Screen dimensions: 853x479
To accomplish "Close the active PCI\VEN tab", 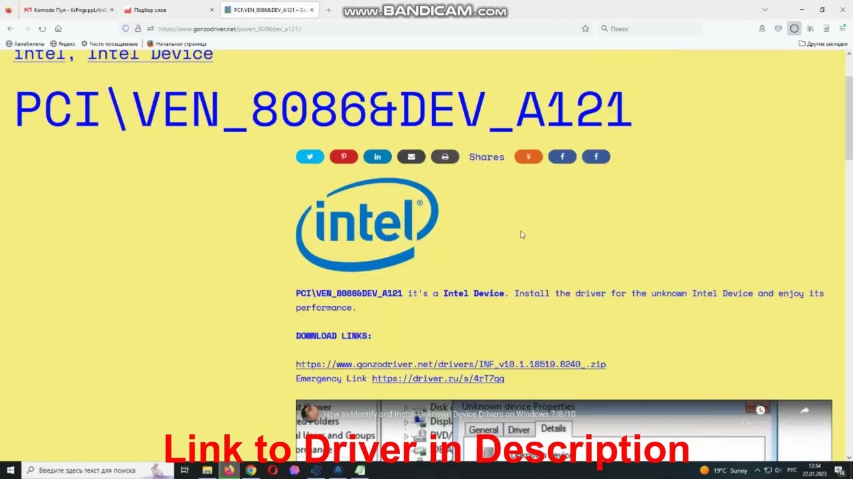I will [311, 10].
